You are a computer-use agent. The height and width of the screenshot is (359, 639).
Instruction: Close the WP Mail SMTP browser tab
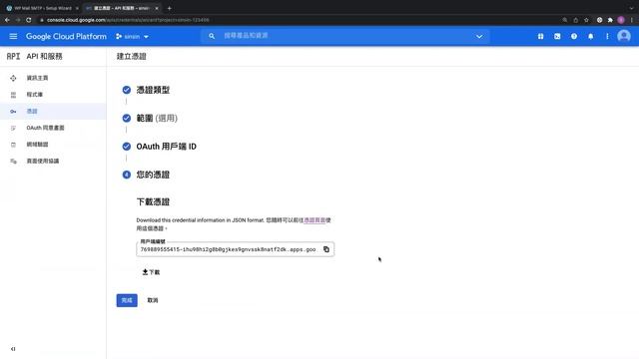click(77, 8)
